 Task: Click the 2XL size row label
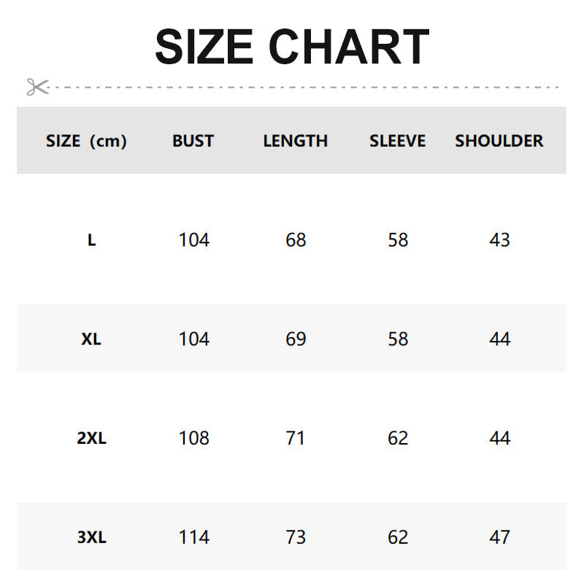(x=91, y=439)
